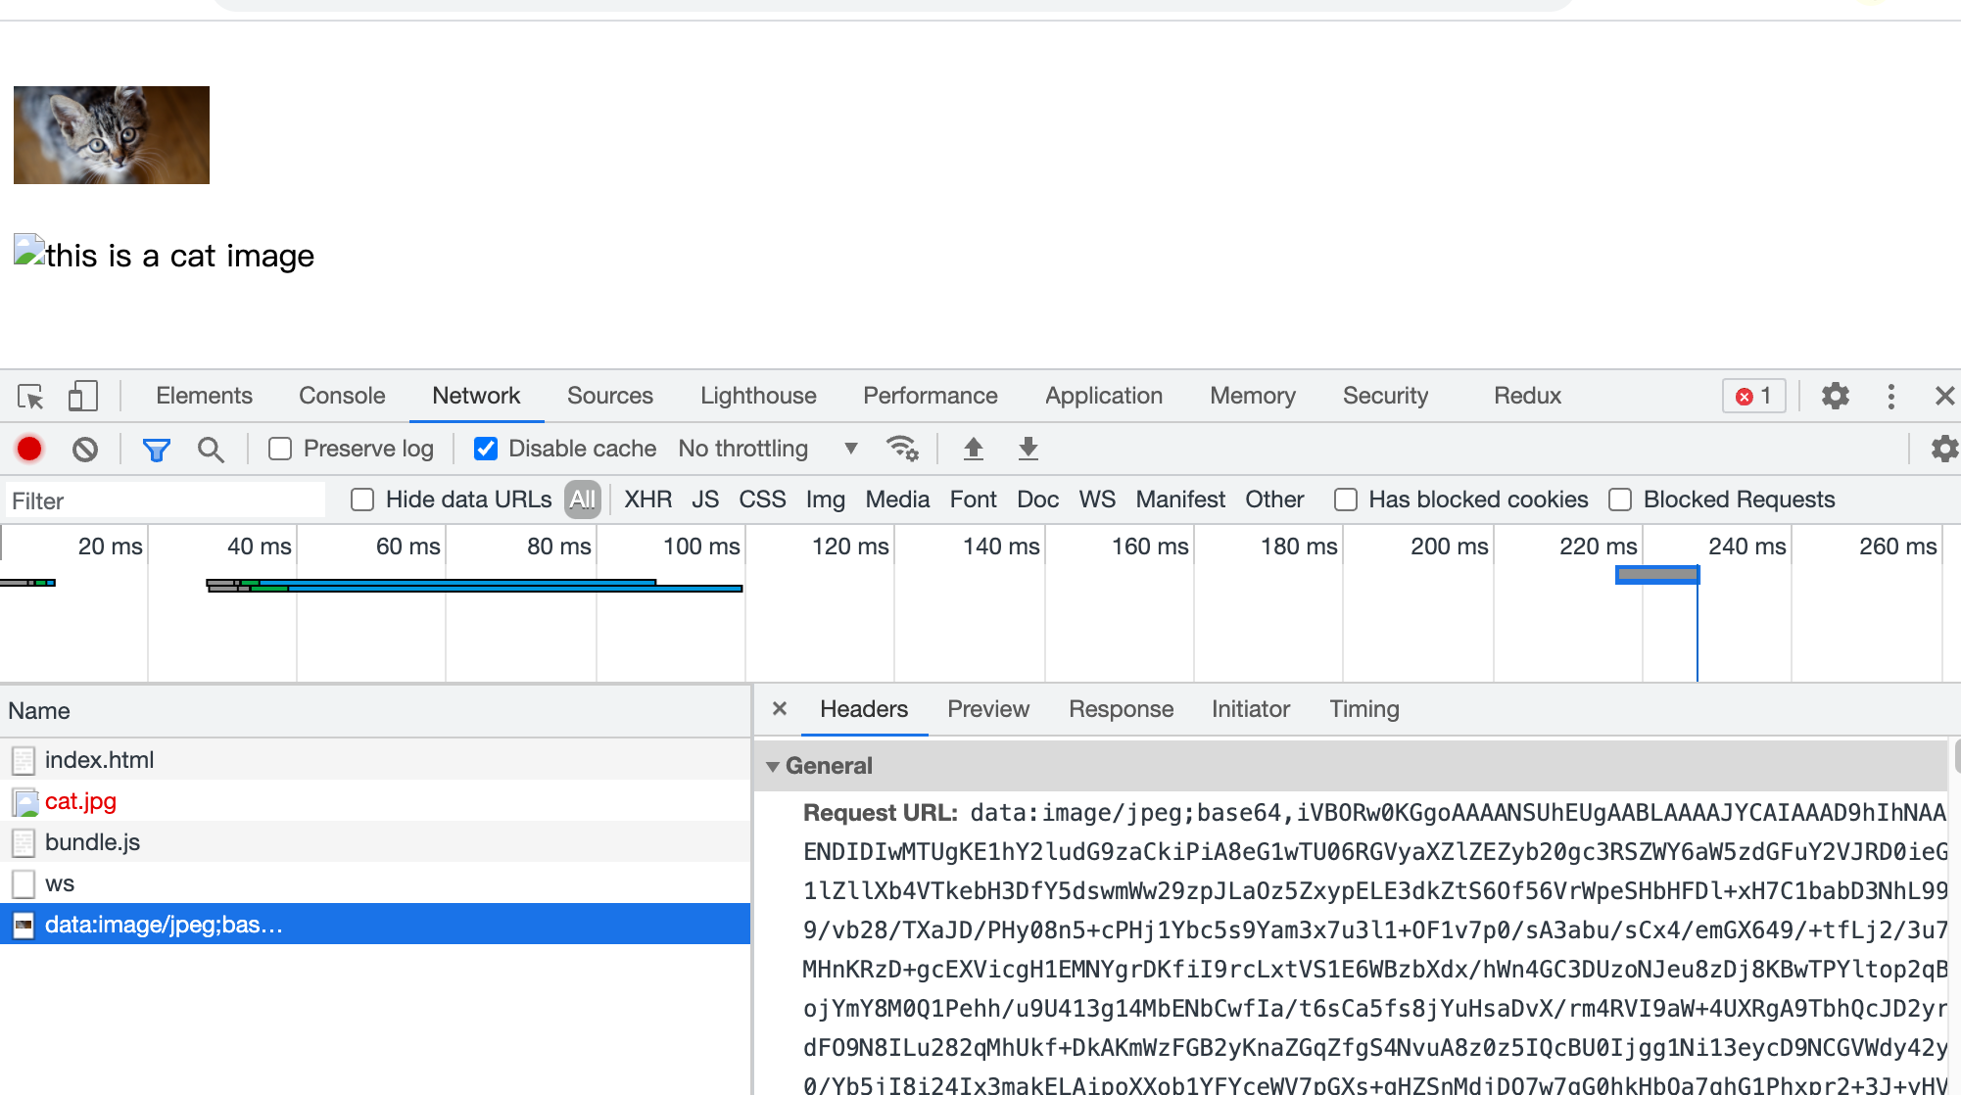Click the export HAR archive icon

coord(1027,449)
